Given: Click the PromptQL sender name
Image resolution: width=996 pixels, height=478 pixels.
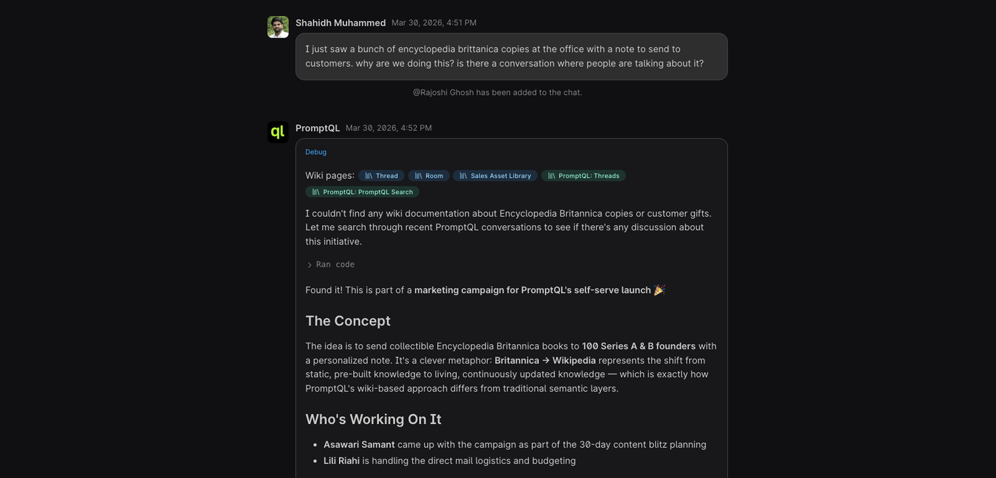Looking at the screenshot, I should point(317,128).
